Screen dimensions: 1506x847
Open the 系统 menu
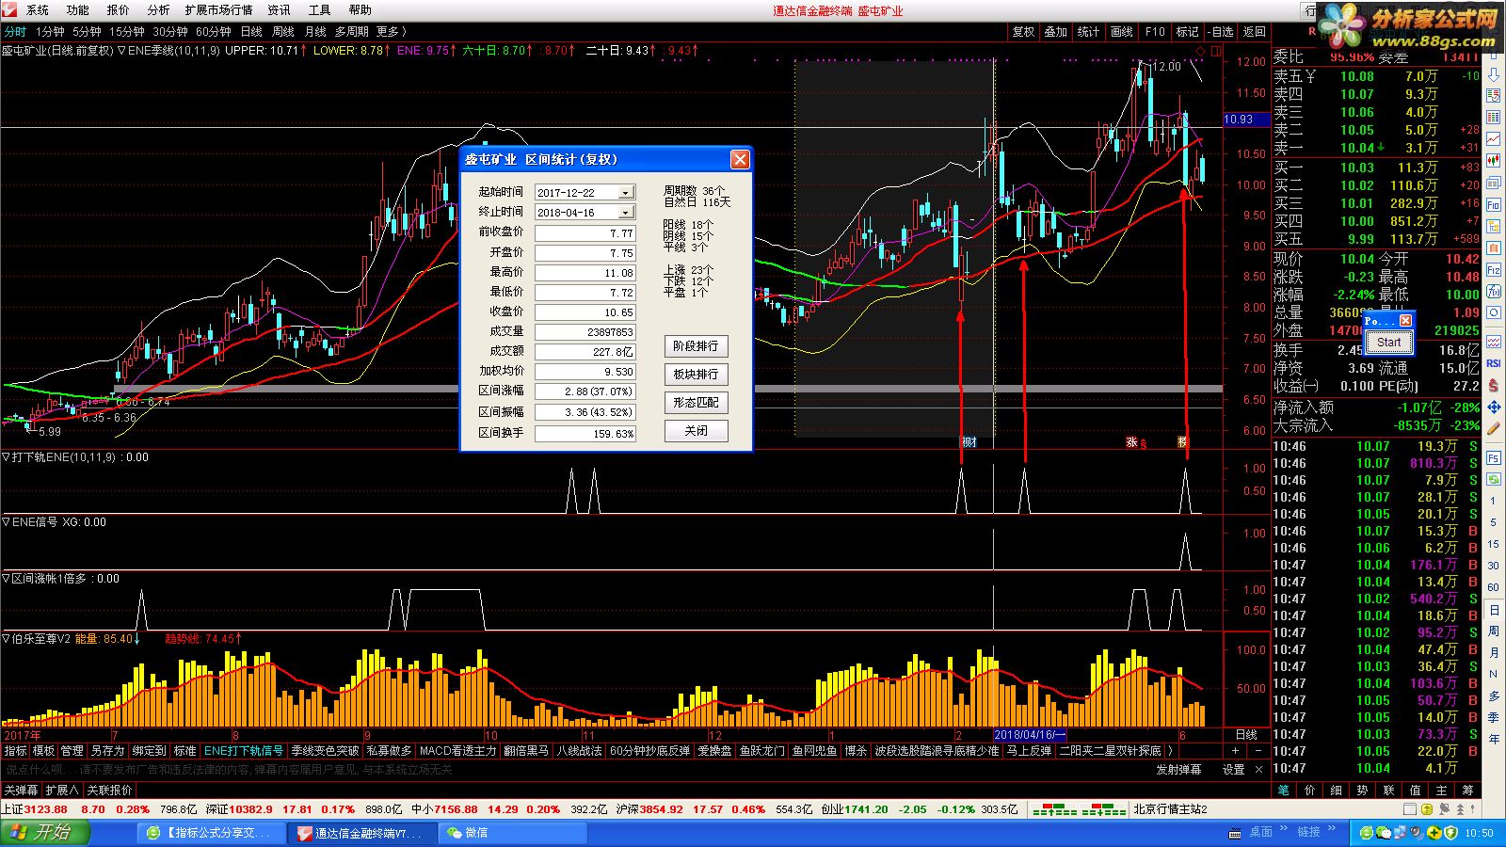click(x=38, y=10)
